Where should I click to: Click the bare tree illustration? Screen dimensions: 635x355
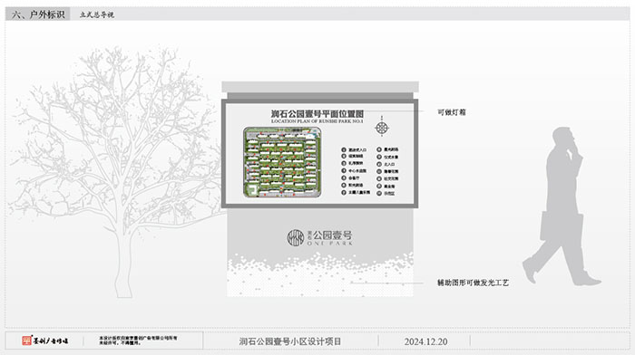coord(117,172)
